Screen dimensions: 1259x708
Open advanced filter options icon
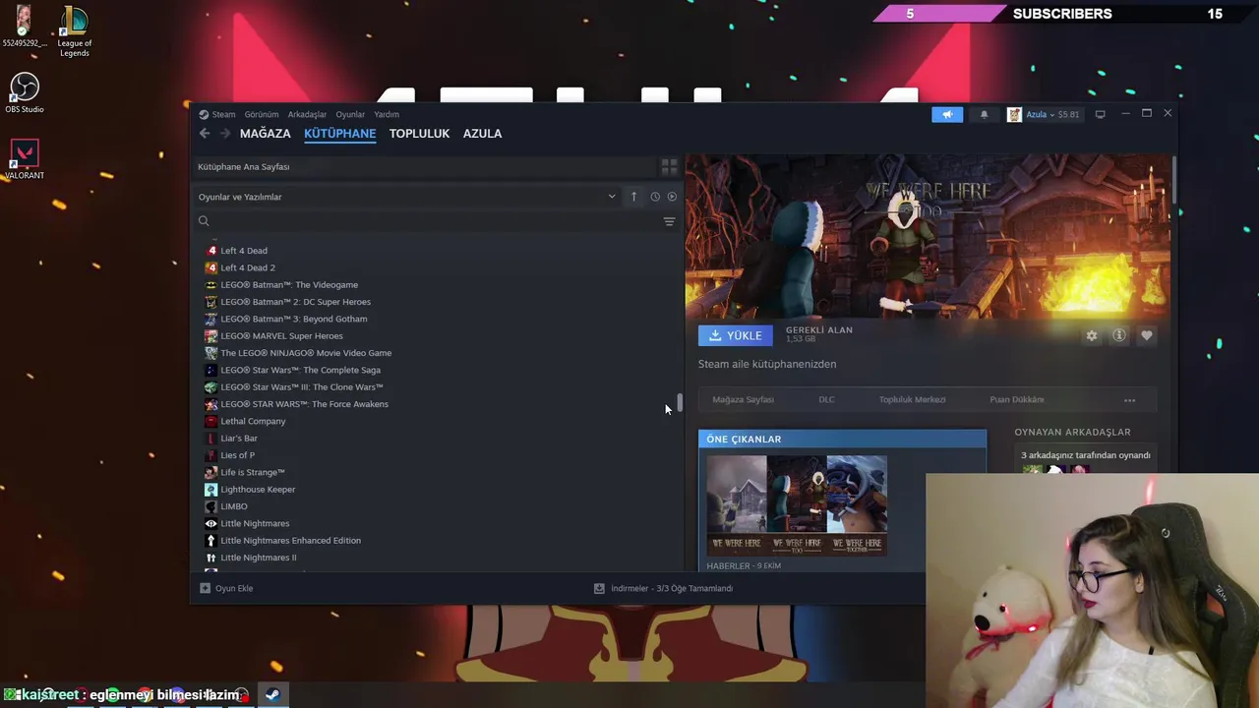pyautogui.click(x=669, y=221)
